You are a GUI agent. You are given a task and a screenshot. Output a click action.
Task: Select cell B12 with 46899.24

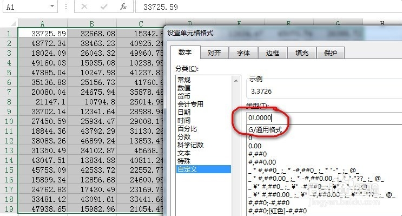(92, 141)
